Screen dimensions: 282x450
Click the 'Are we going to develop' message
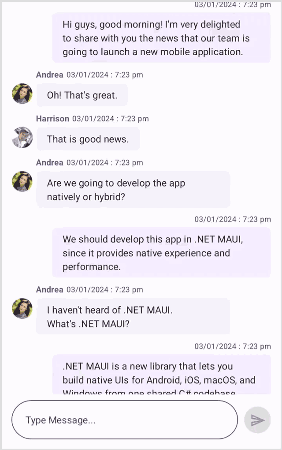click(133, 190)
